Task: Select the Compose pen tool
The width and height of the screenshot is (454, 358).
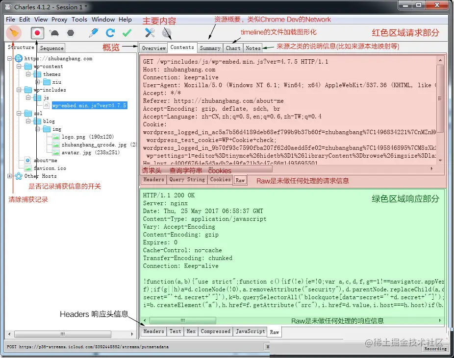Action: point(94,33)
